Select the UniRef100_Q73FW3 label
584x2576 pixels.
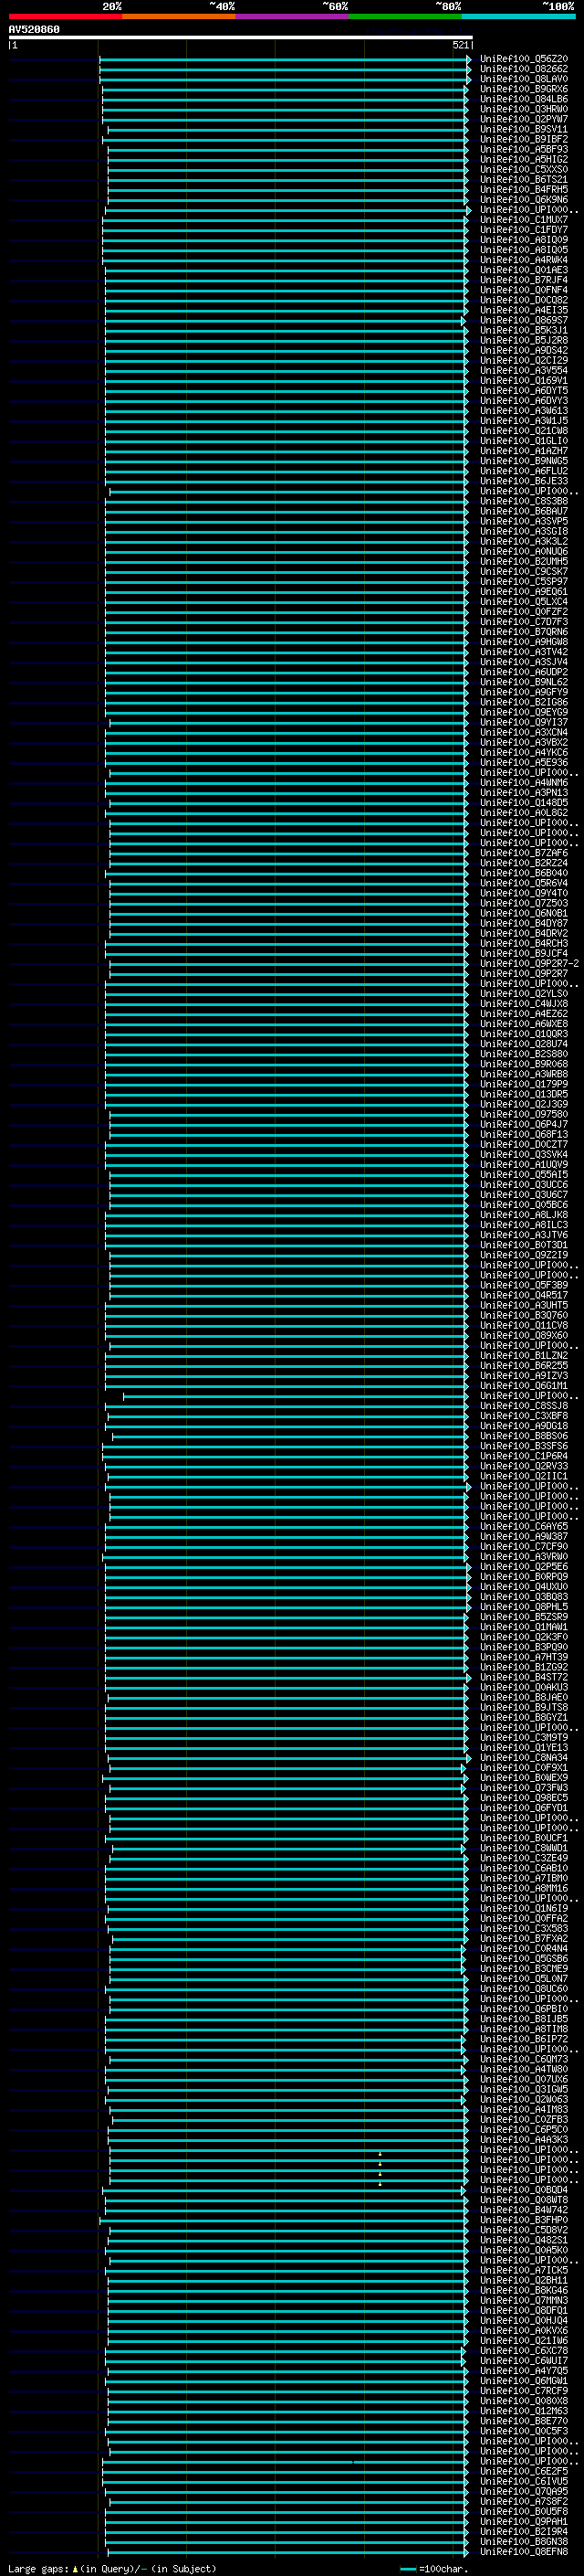pos(524,1788)
